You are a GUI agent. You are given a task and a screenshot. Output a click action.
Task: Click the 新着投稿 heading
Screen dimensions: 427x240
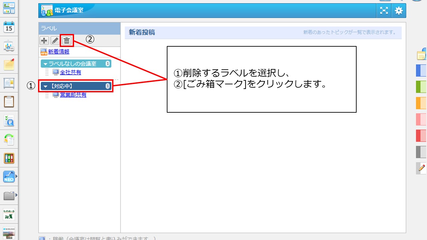pos(142,32)
